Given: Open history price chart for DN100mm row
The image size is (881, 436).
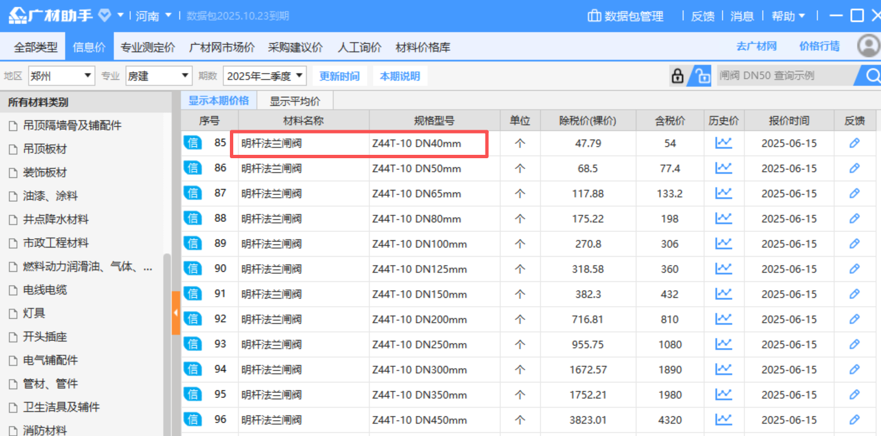Looking at the screenshot, I should pyautogui.click(x=723, y=244).
